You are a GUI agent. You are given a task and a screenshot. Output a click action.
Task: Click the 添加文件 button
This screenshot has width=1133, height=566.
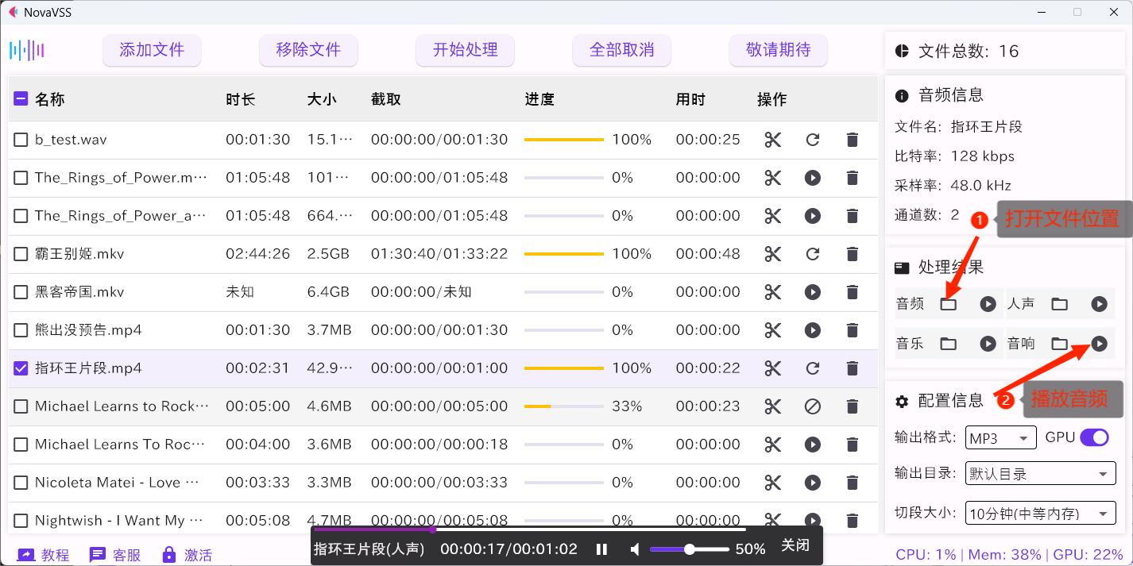pos(152,50)
